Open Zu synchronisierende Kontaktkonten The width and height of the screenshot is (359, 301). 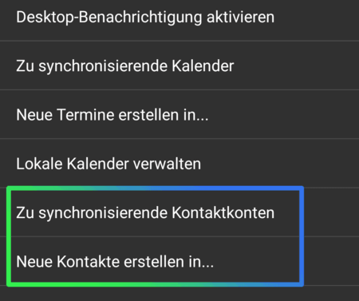pyautogui.click(x=179, y=212)
